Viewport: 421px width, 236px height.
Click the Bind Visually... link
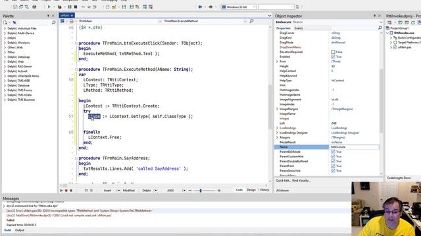point(301,181)
